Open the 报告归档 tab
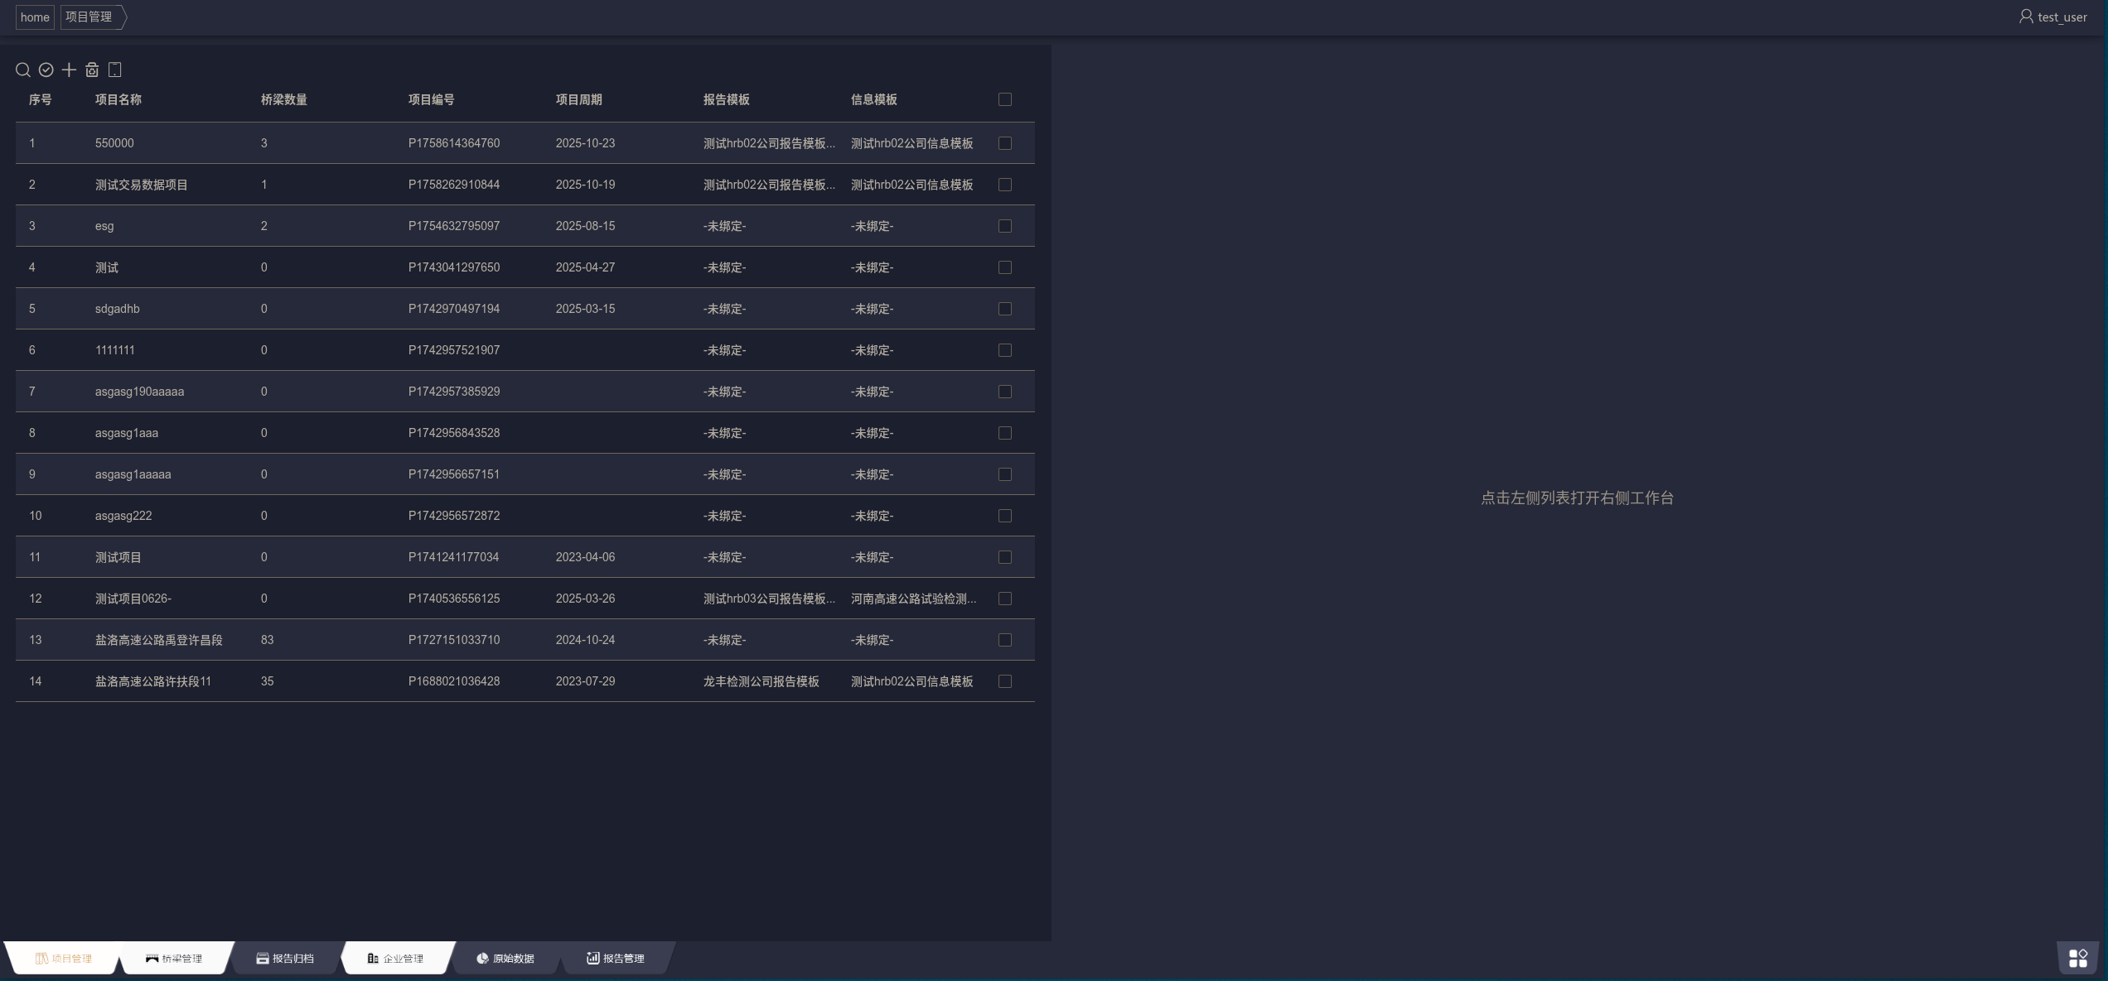 285,959
